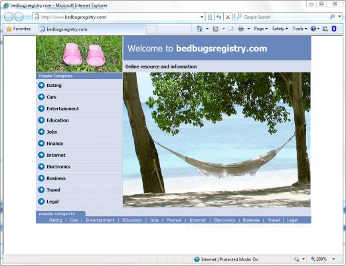The width and height of the screenshot is (346, 266).
Task: Click the Back navigation button
Action: pos(9,17)
